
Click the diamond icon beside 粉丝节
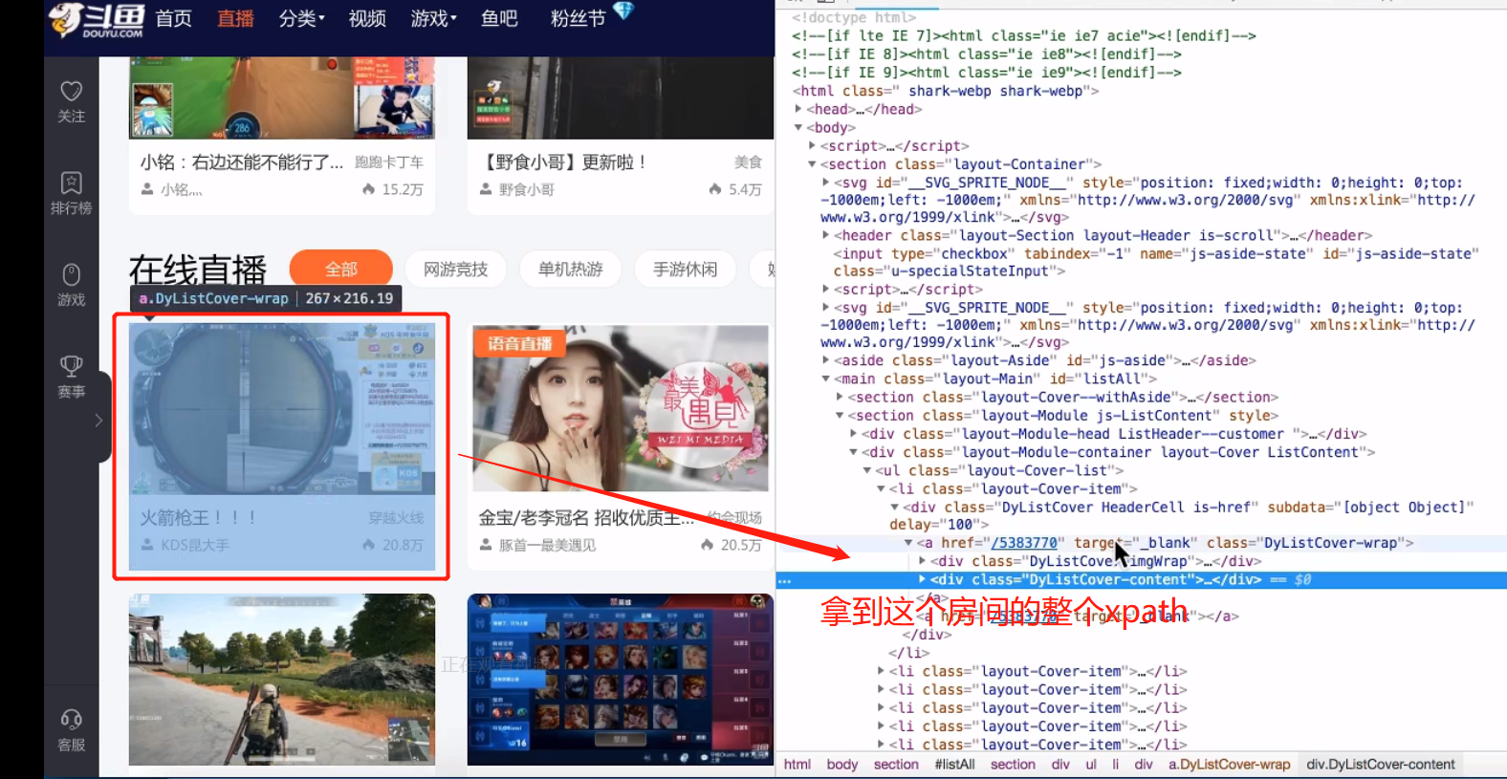623,11
